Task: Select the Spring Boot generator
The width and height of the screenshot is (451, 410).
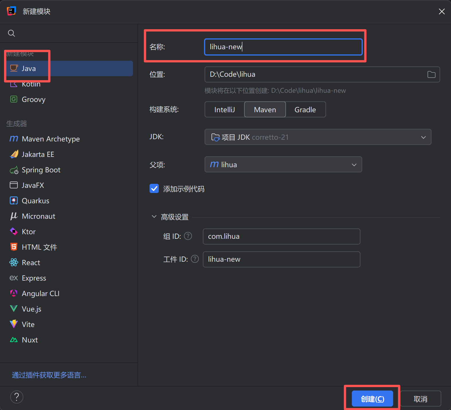Action: point(41,170)
